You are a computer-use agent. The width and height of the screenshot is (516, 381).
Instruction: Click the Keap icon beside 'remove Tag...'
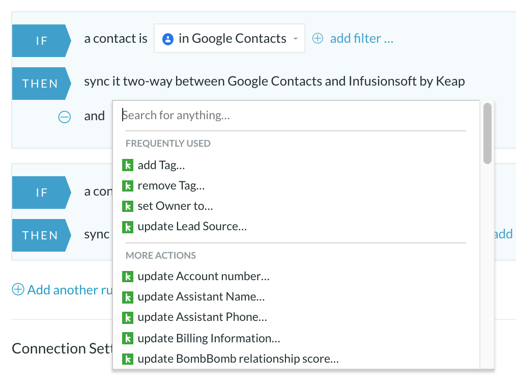coord(128,186)
